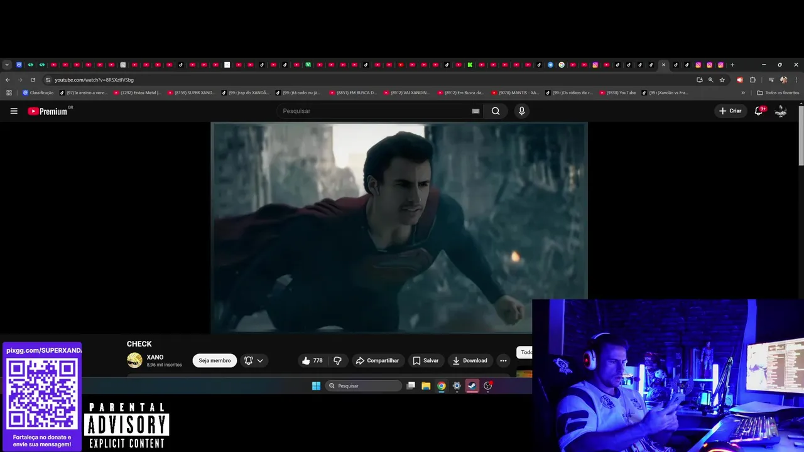This screenshot has width=804, height=452.
Task: Open the YouTube hamburger guide menu
Action: coord(14,111)
